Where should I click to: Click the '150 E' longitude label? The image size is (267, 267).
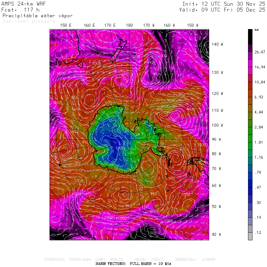(66, 26)
